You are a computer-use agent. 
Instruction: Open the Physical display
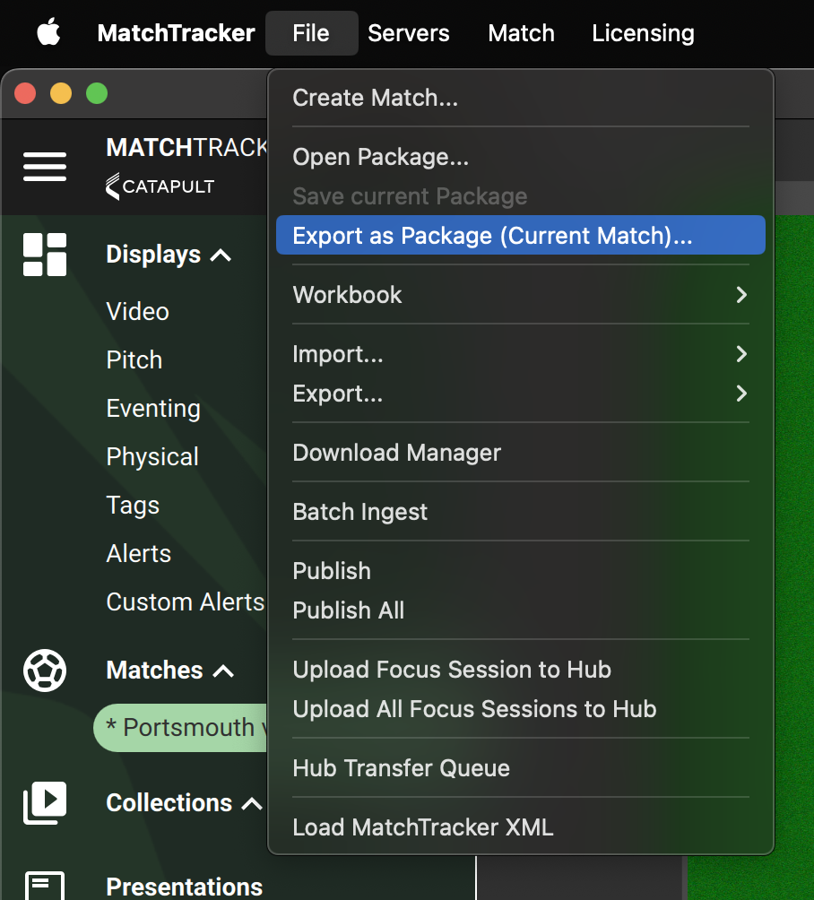[152, 457]
